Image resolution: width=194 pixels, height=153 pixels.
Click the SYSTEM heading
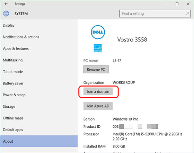coord(21,13)
